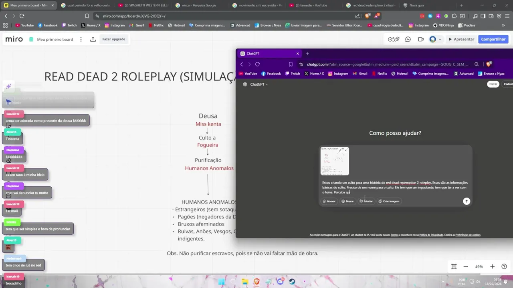Open quadrilogia dedadã bookmark
The height and width of the screenshot is (288, 513).
pos(385,25)
